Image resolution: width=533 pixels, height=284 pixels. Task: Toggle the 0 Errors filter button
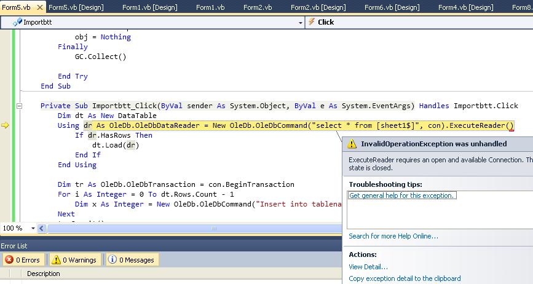pyautogui.click(x=23, y=260)
